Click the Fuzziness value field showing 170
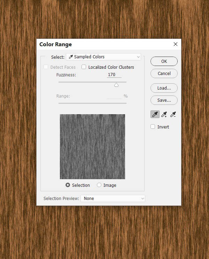This screenshot has height=259, width=209. pos(114,75)
